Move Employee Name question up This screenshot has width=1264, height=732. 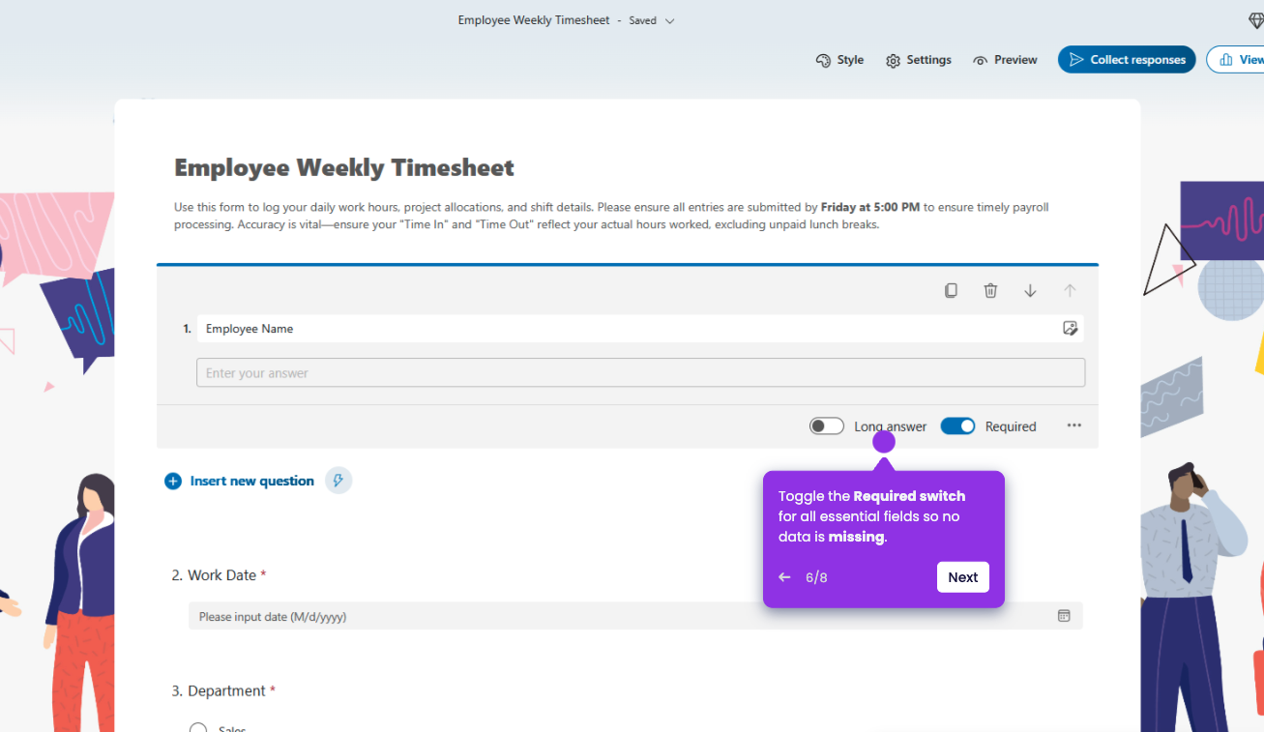(1070, 290)
